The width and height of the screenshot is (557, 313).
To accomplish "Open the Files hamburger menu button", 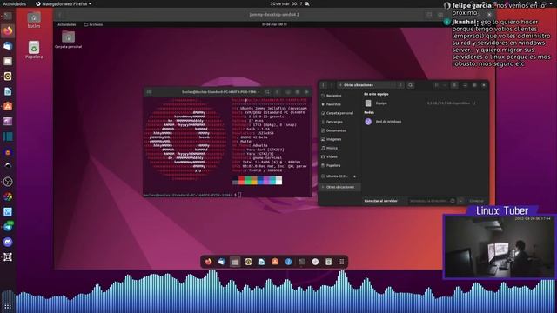I will [454, 85].
